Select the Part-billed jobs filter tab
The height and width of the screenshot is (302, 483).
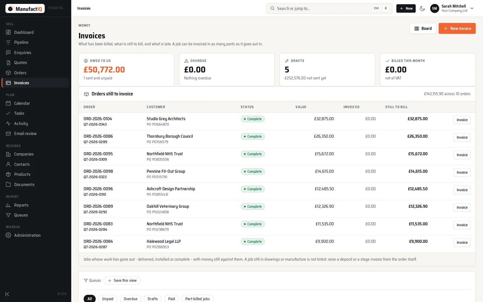pos(197,299)
